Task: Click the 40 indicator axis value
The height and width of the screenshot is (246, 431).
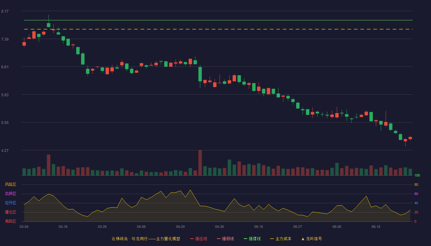Action: tap(416, 203)
